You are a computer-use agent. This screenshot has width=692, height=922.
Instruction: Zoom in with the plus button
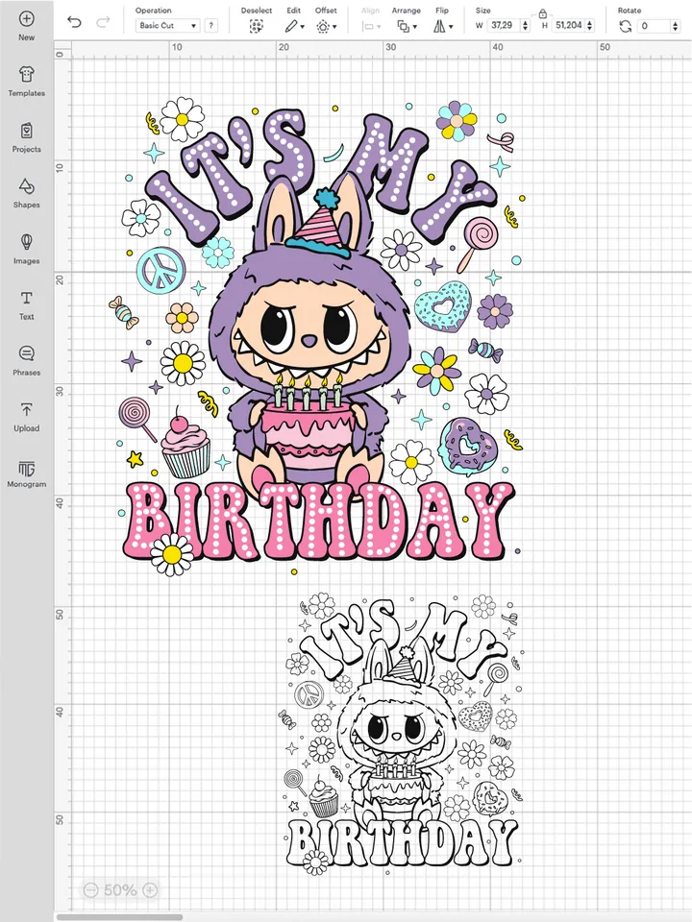[x=150, y=890]
